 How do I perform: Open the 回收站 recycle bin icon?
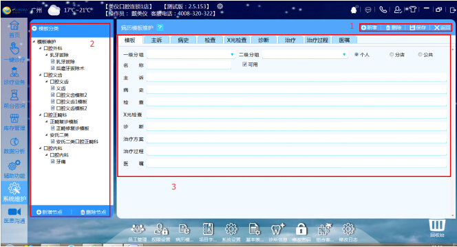[437, 225]
